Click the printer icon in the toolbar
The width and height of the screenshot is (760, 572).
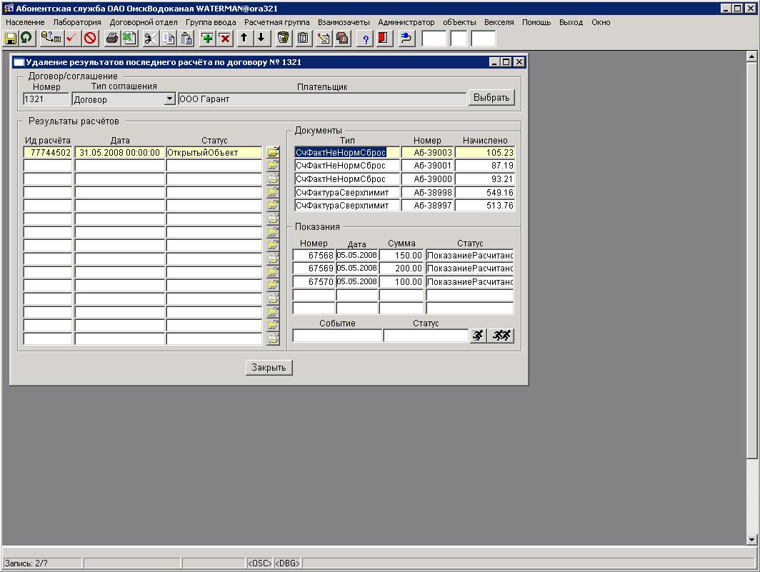112,38
